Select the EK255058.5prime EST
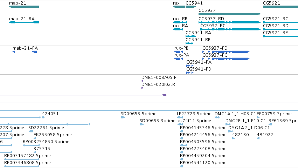The image size is (298, 168). [35, 138]
